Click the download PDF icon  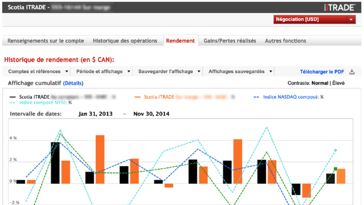point(352,72)
